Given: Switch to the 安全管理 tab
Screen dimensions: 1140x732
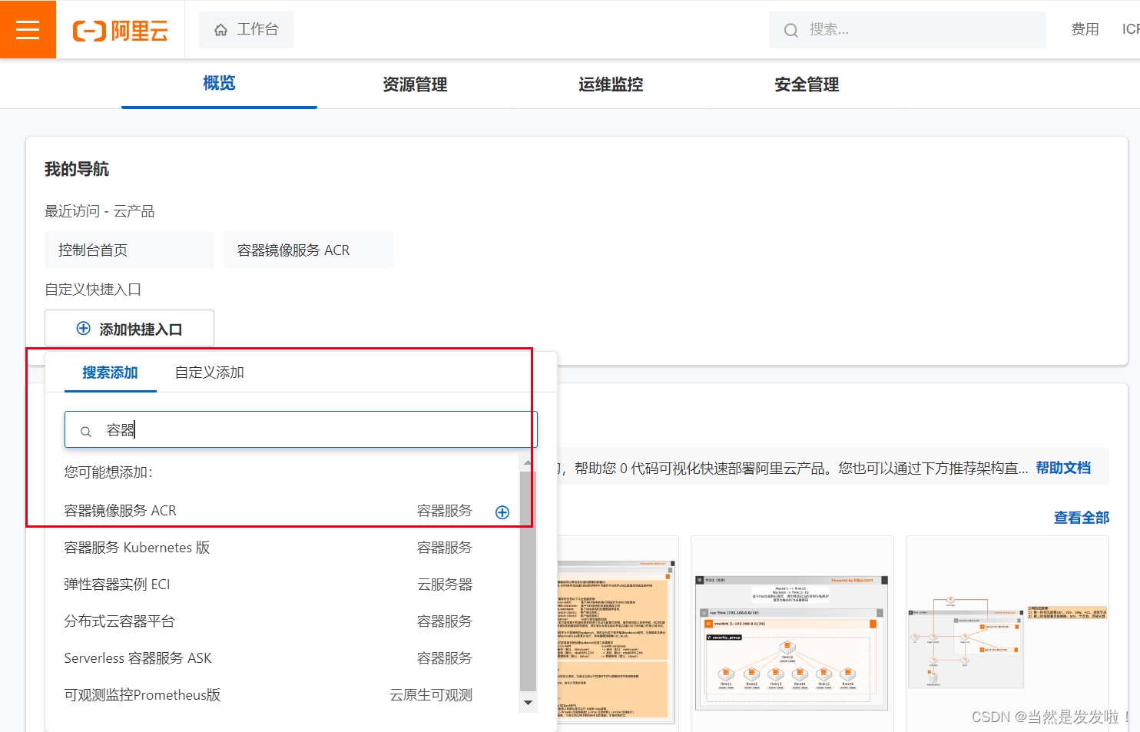Looking at the screenshot, I should [x=807, y=84].
